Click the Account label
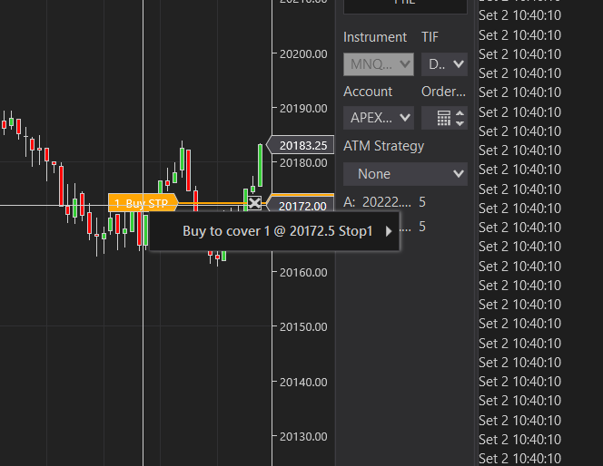603x466 pixels. coord(368,92)
